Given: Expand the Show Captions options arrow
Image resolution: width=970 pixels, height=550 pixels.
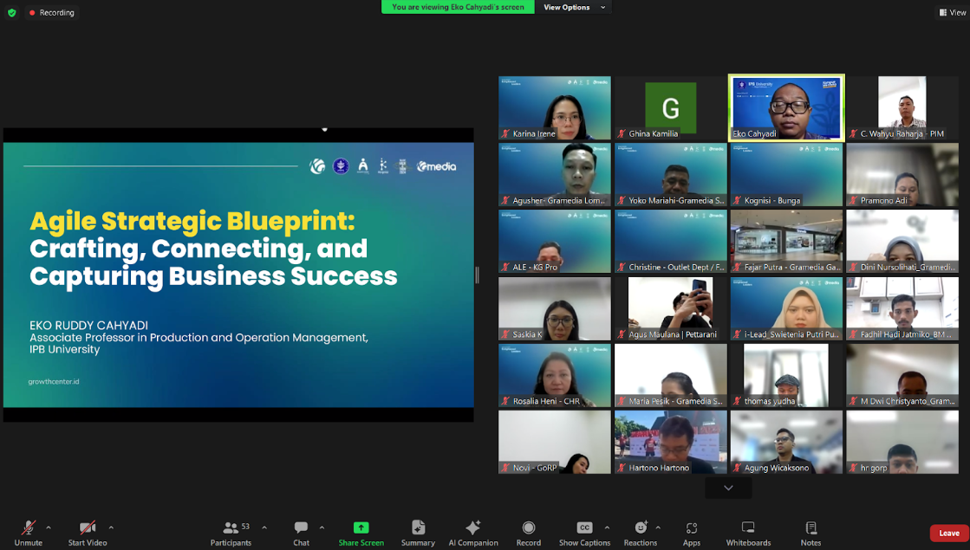Looking at the screenshot, I should click(x=607, y=527).
